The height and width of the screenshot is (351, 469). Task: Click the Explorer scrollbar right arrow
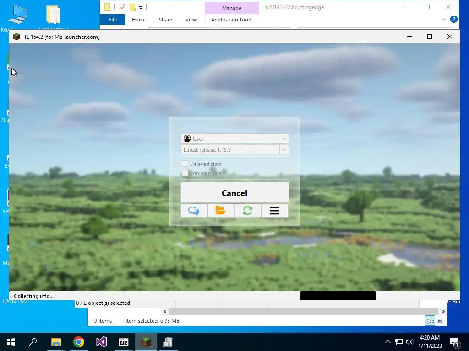(x=443, y=311)
